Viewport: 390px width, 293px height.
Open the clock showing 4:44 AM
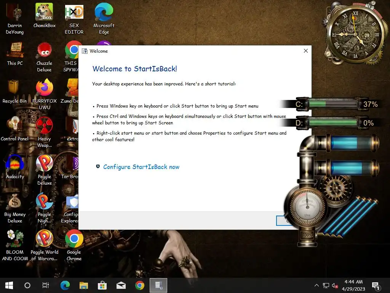point(353,285)
